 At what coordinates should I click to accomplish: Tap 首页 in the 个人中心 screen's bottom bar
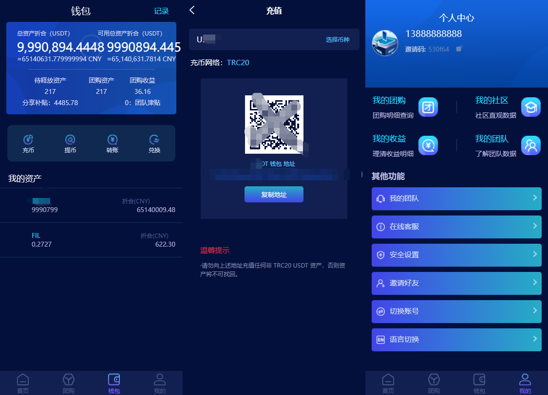click(388, 383)
